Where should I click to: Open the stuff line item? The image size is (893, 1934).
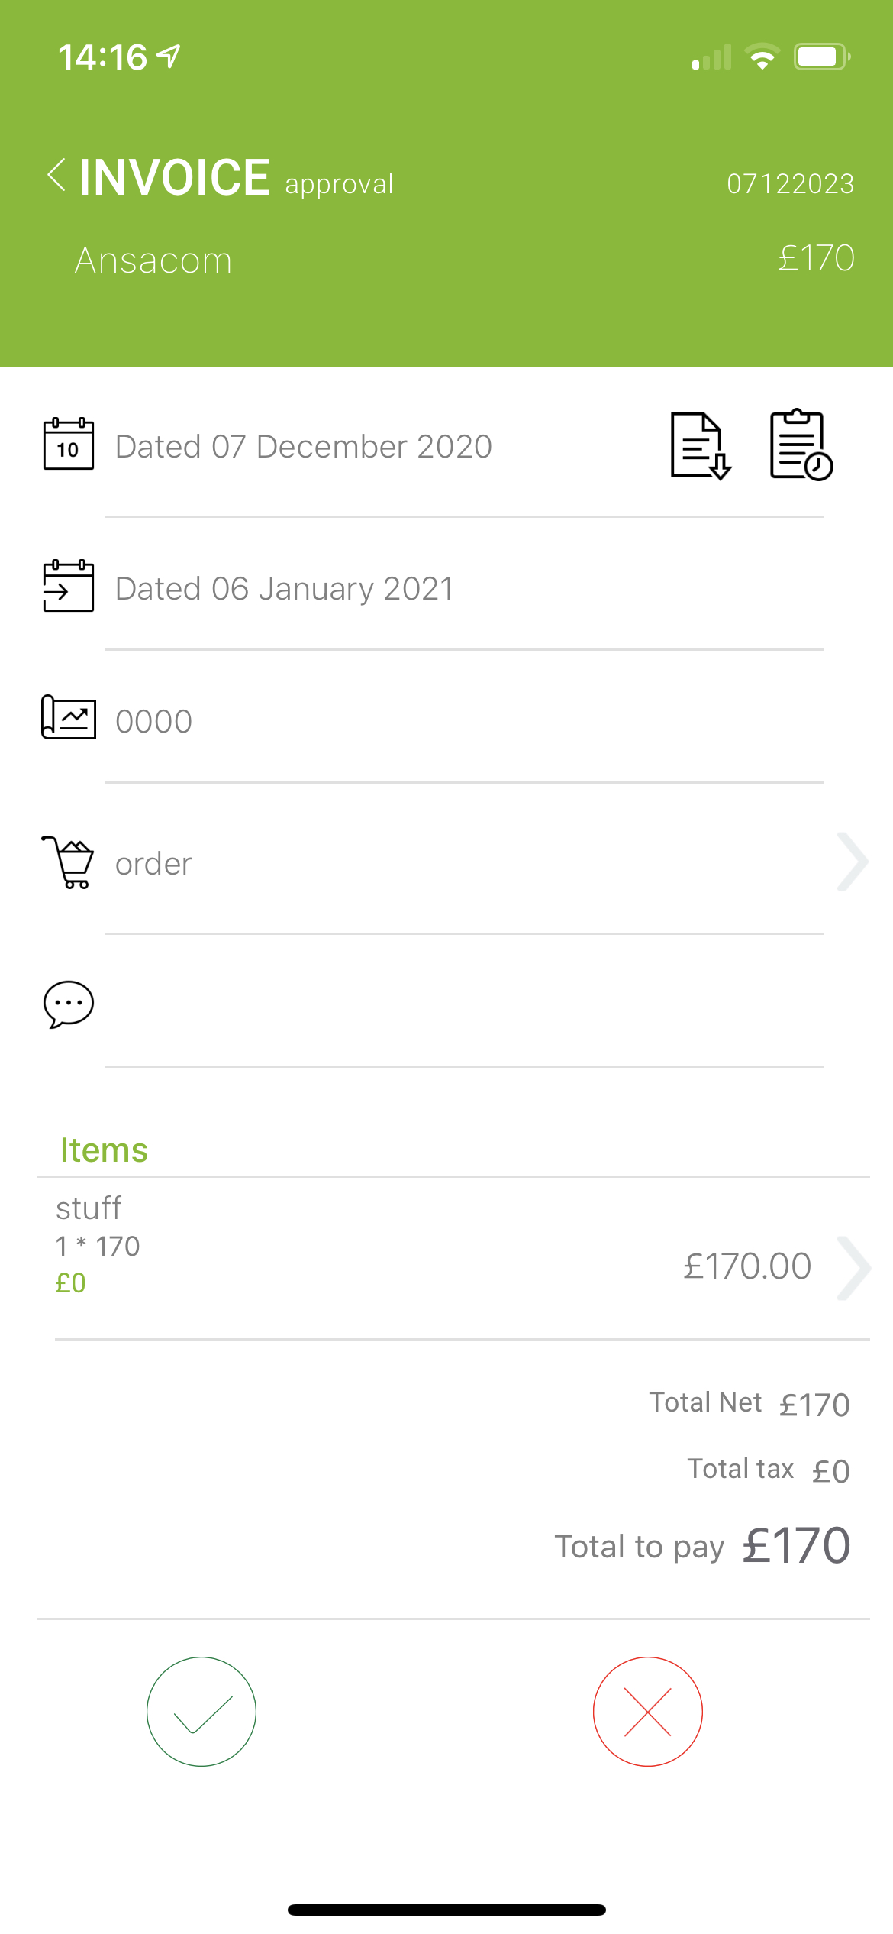[x=453, y=1259]
